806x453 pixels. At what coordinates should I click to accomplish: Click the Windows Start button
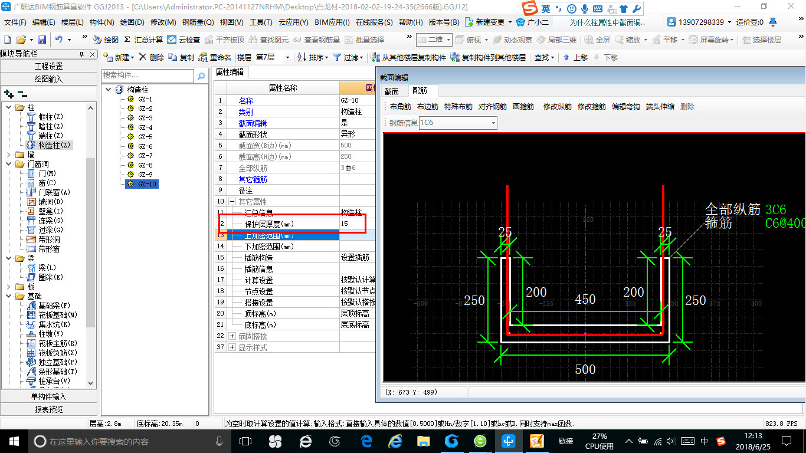pyautogui.click(x=14, y=441)
